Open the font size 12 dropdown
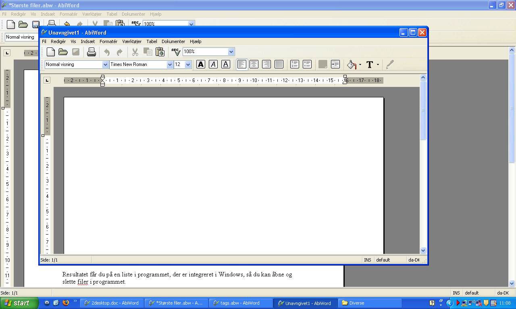The image size is (516, 309). (x=188, y=64)
